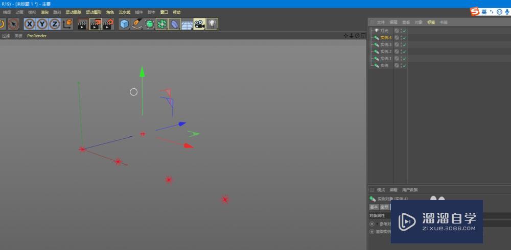This screenshot has width=511, height=250.
Task: Click the green Y-axis arrow handle
Action: click(x=142, y=71)
